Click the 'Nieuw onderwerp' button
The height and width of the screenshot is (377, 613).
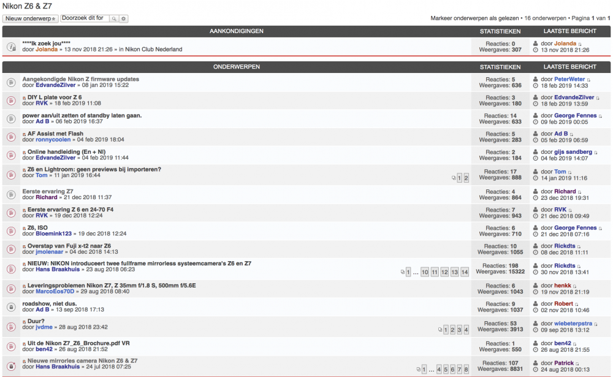(x=31, y=18)
